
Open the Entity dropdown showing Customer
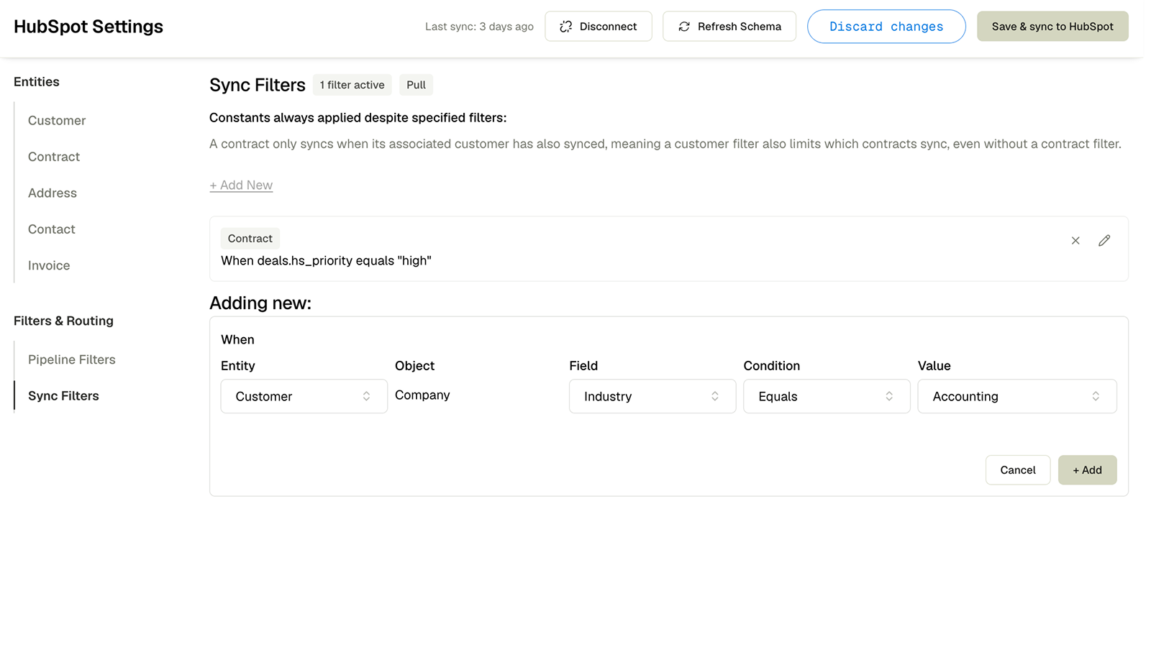[x=304, y=396]
